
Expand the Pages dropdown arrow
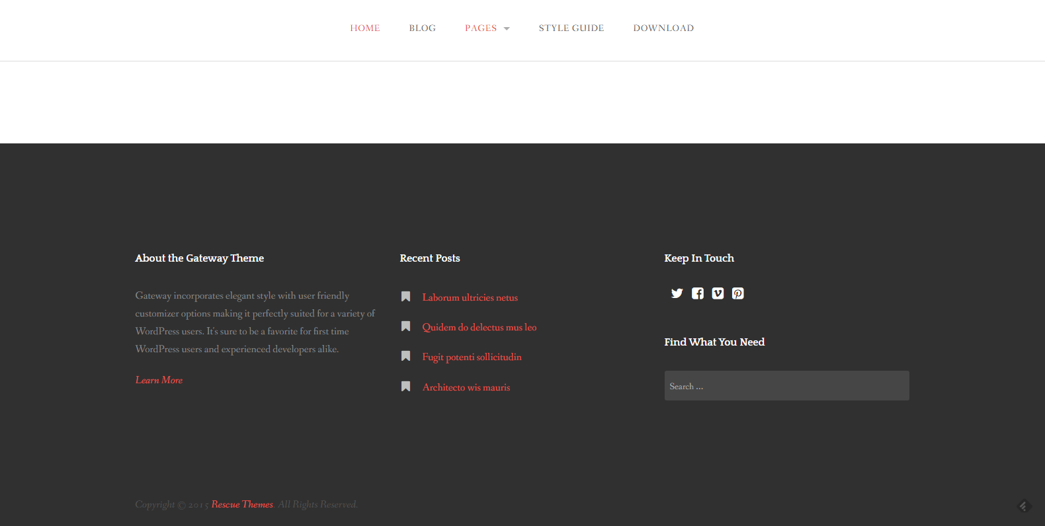pos(507,28)
